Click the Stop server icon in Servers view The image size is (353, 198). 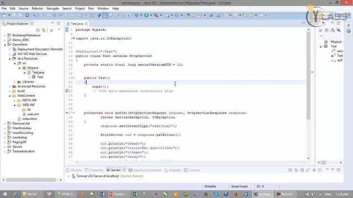click(314, 170)
